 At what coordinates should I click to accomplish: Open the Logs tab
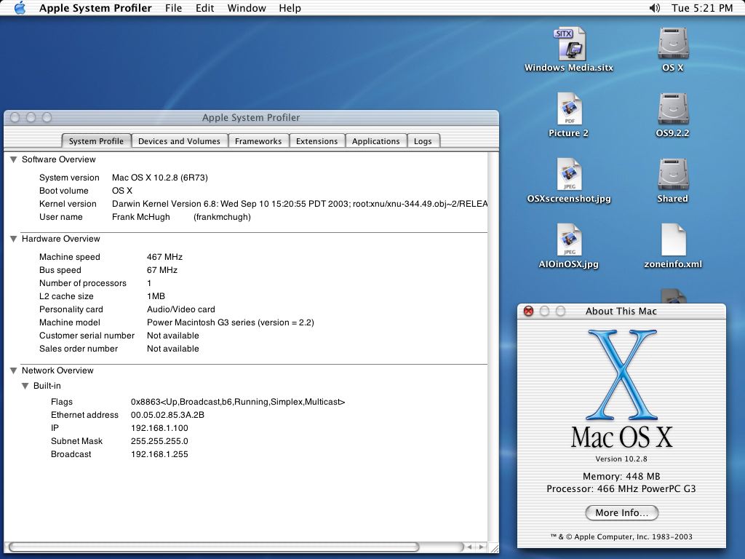[x=423, y=140]
